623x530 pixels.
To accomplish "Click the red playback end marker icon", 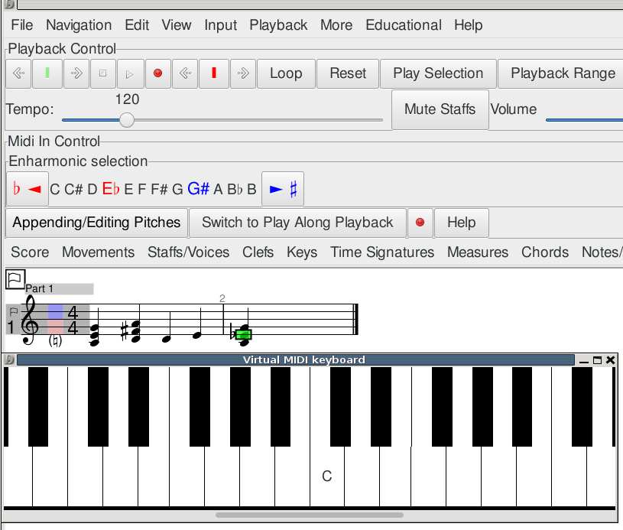I will click(214, 73).
